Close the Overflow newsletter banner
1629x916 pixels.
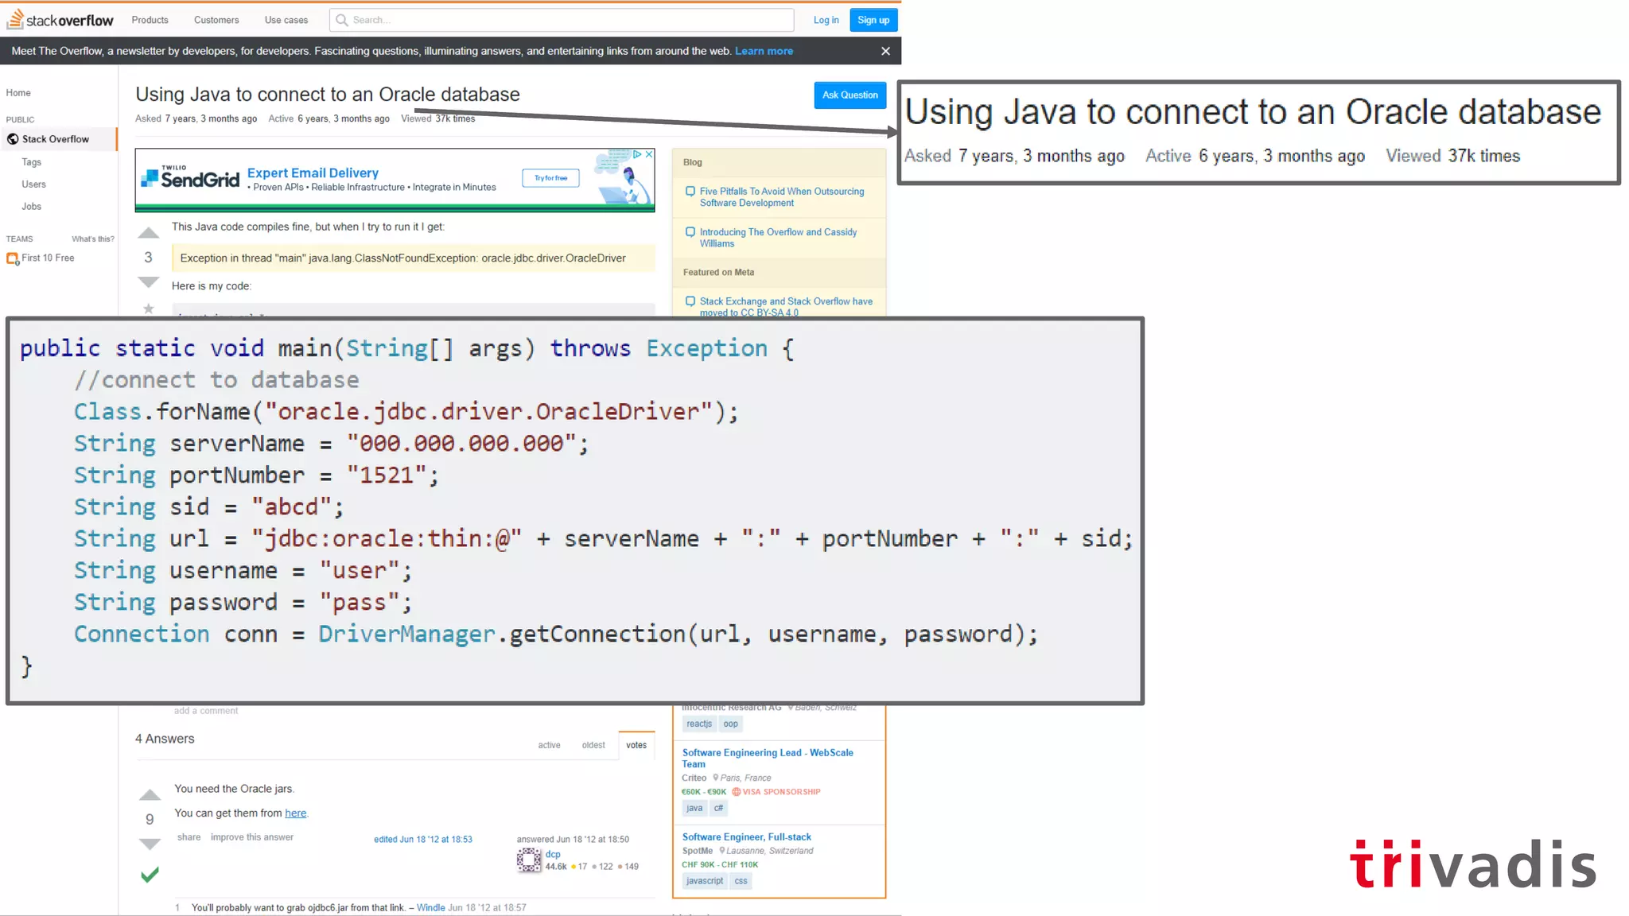coord(885,51)
